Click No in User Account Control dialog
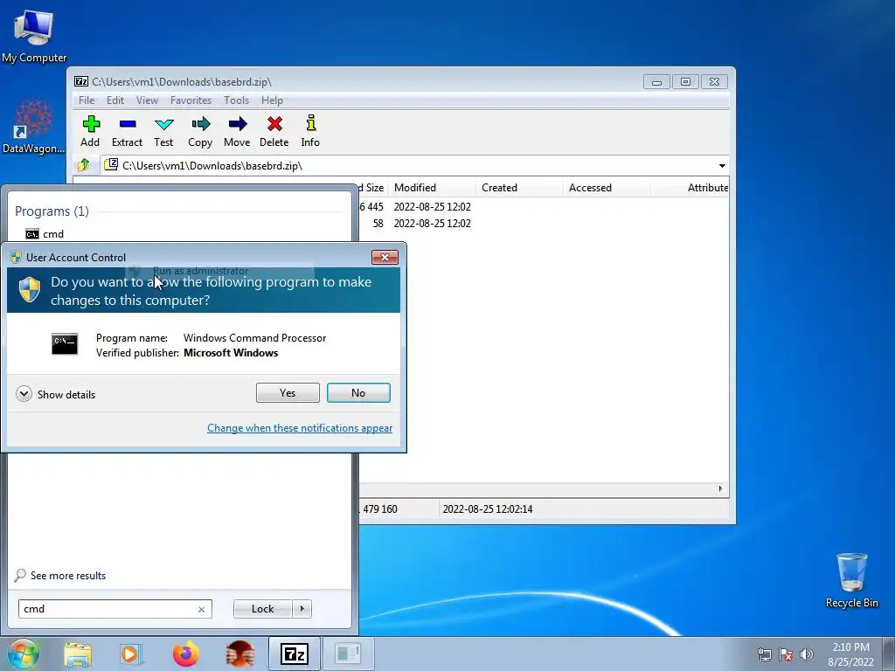 point(358,392)
